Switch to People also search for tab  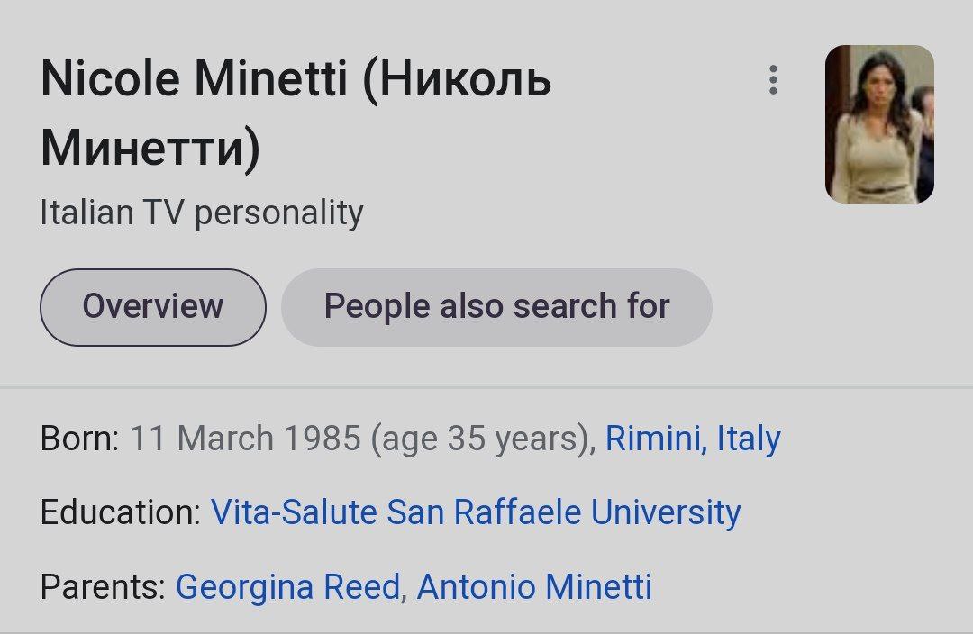496,307
